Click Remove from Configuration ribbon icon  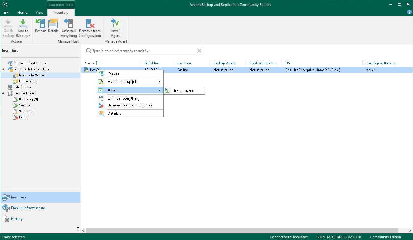tap(90, 28)
